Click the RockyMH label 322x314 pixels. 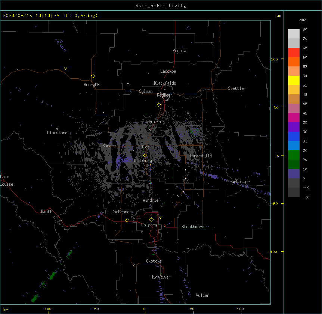[92, 85]
